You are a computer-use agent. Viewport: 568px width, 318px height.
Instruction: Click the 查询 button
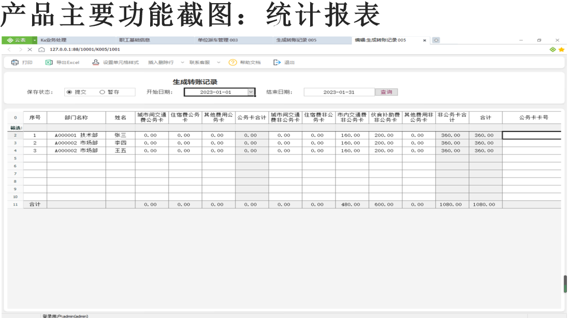click(386, 92)
